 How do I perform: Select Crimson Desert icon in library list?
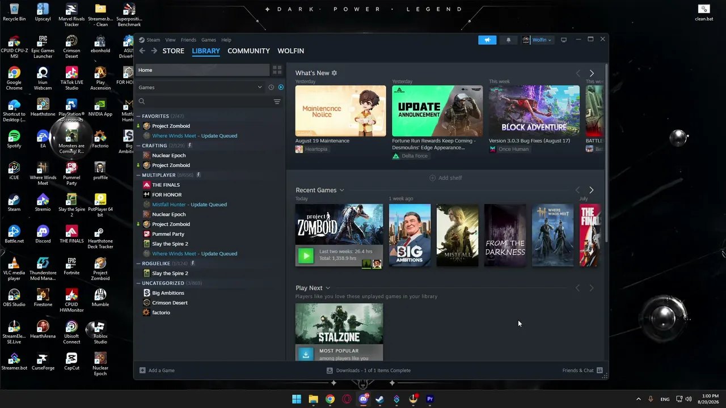(x=146, y=303)
